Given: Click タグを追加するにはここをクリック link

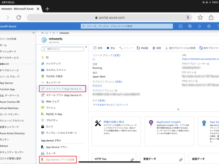Looking at the screenshot, I should [x=111, y=105].
